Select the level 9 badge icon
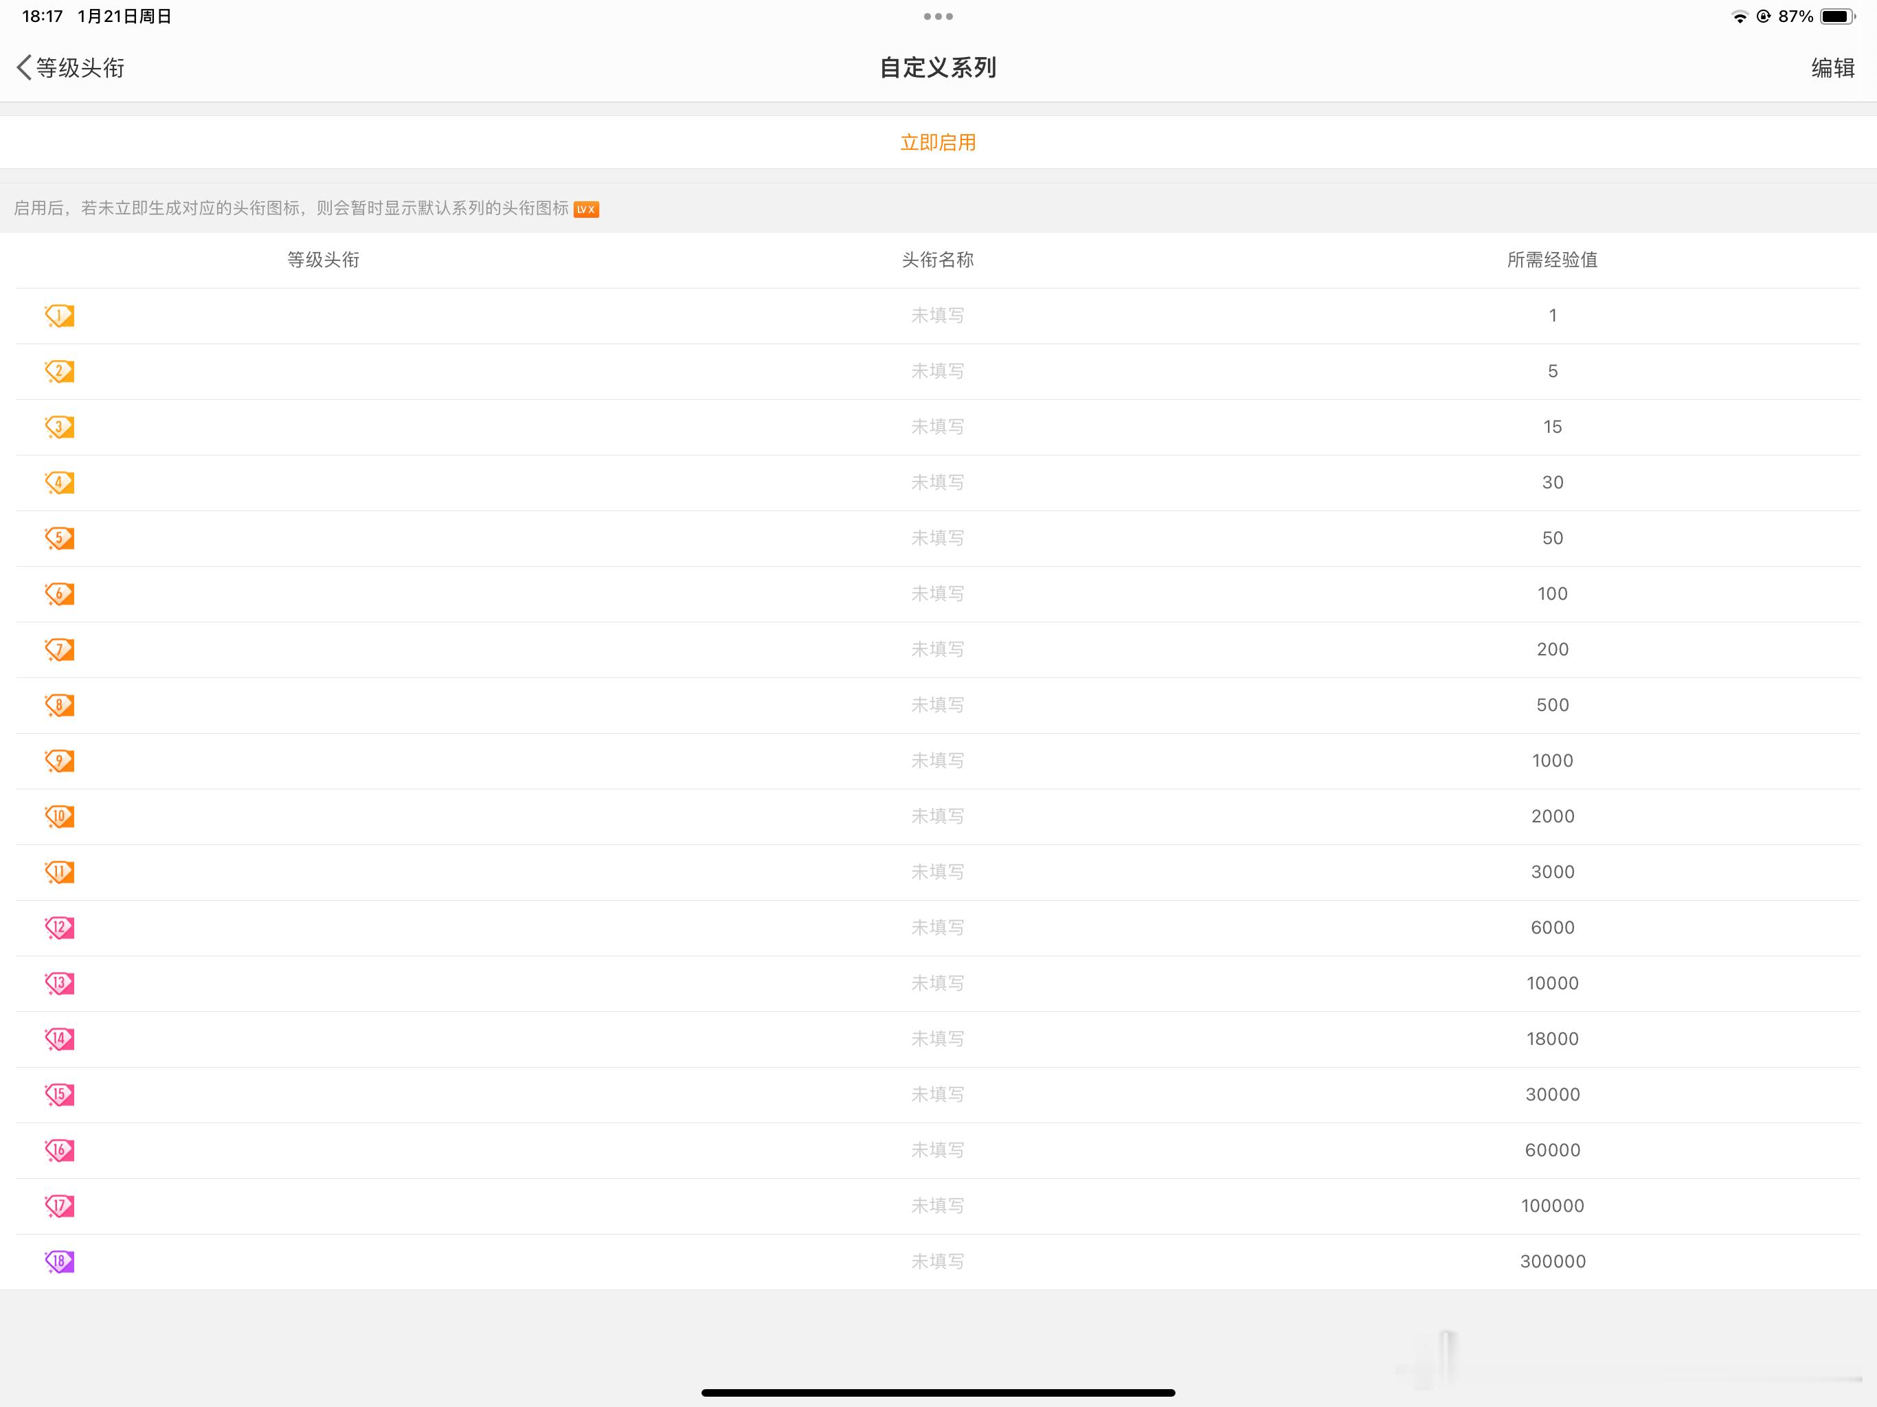This screenshot has height=1407, width=1877. (x=59, y=761)
